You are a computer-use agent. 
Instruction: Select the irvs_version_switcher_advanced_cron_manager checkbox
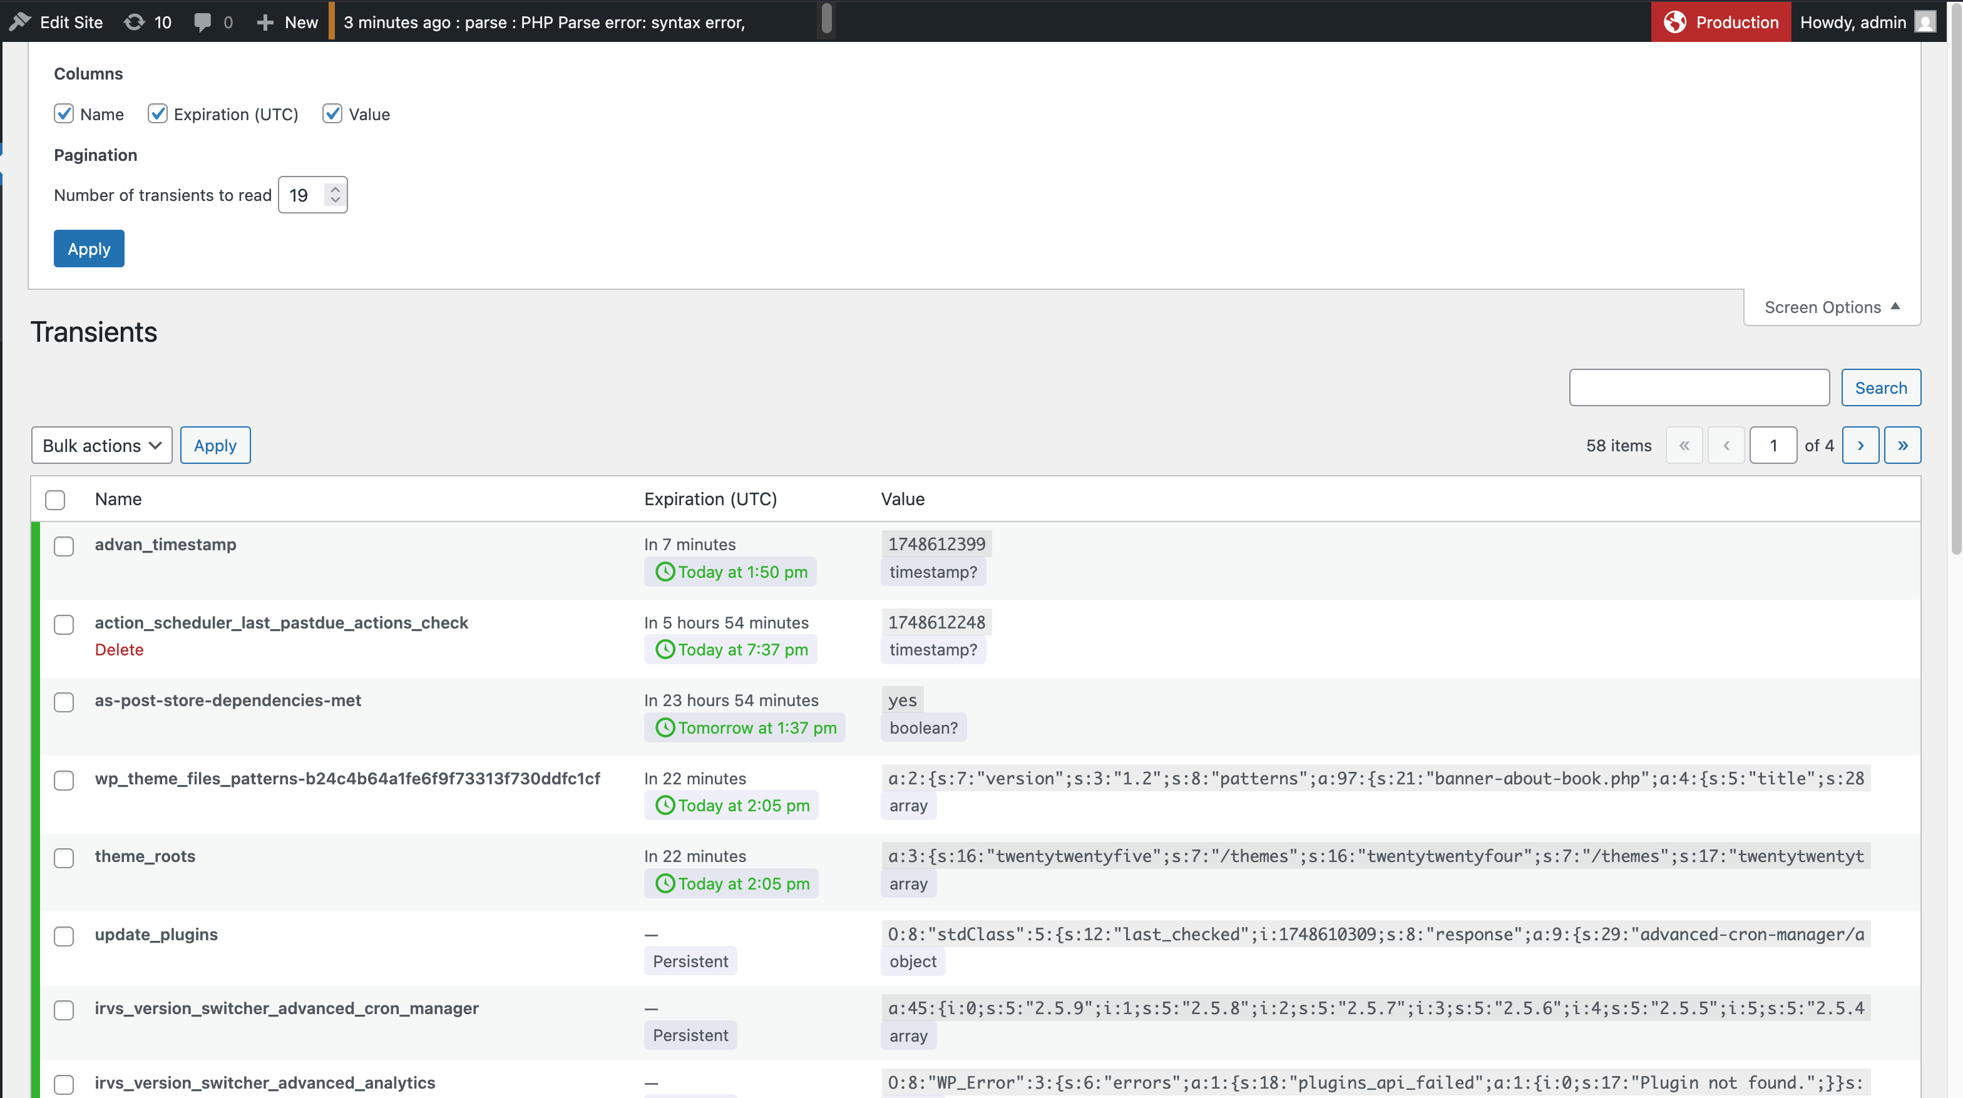(x=64, y=1010)
